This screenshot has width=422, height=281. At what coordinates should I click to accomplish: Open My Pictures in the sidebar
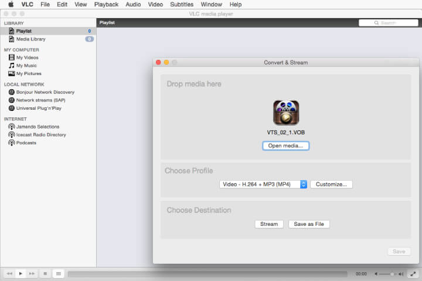(x=29, y=73)
